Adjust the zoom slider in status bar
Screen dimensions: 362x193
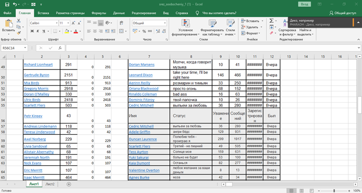[334, 191]
